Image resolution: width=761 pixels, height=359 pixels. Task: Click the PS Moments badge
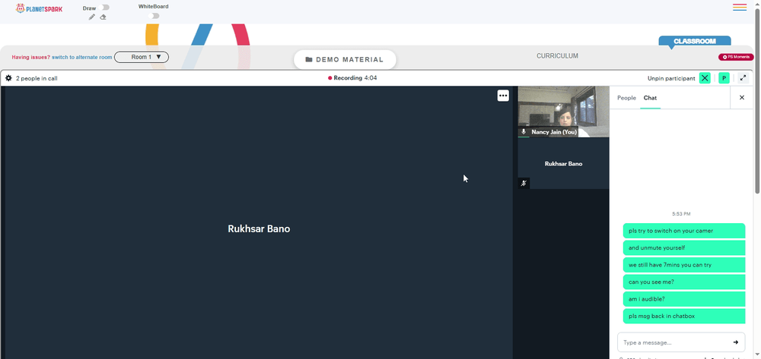[736, 57]
